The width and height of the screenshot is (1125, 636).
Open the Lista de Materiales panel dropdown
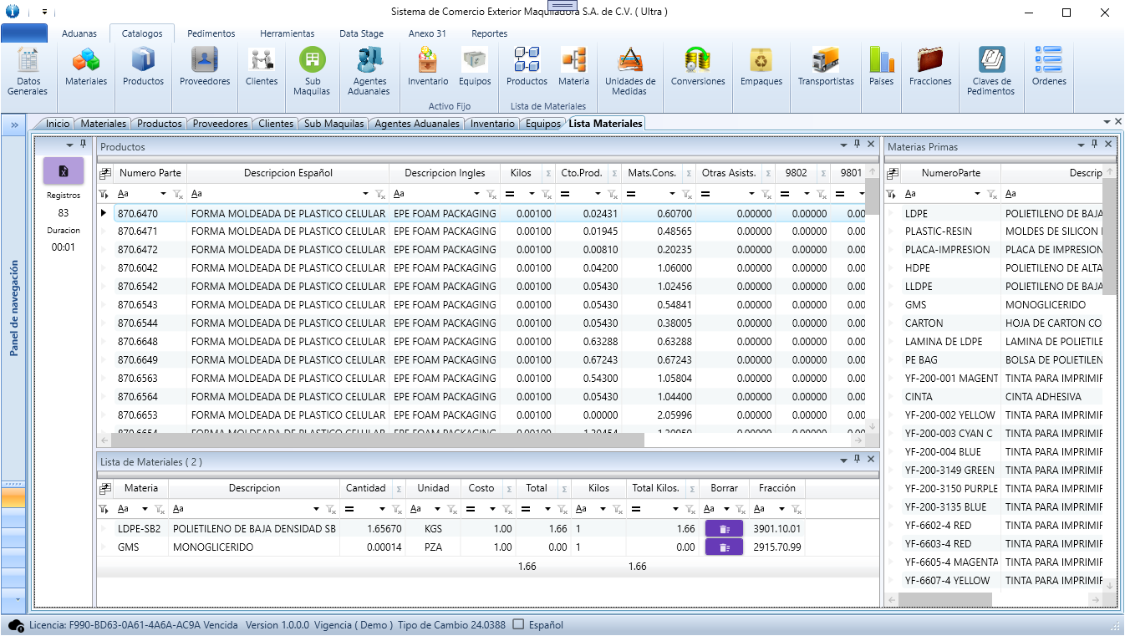pos(843,460)
